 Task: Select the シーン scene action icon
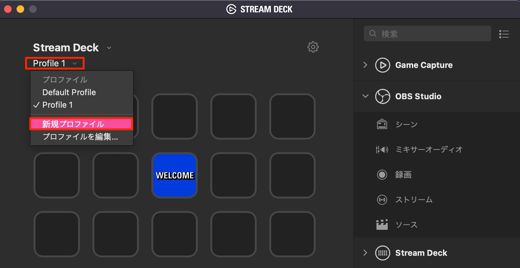point(382,124)
